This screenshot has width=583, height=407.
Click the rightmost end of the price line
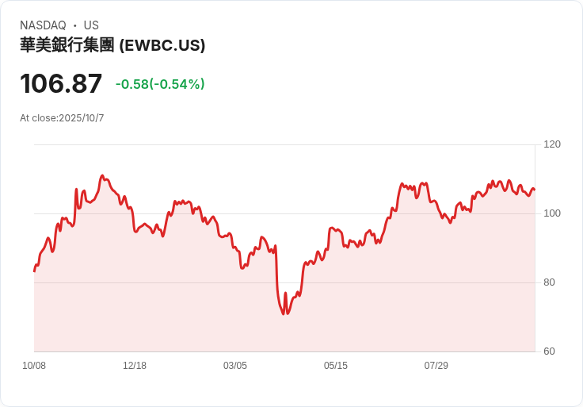click(x=535, y=190)
